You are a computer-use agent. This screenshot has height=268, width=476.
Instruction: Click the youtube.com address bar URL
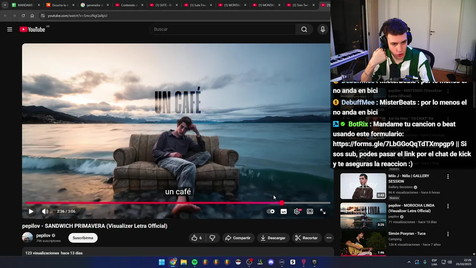pos(77,16)
